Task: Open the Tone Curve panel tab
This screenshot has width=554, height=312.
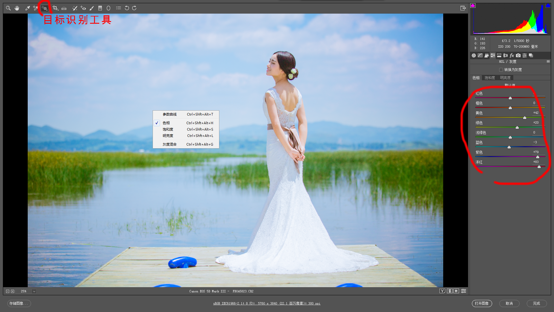Action: 480,55
